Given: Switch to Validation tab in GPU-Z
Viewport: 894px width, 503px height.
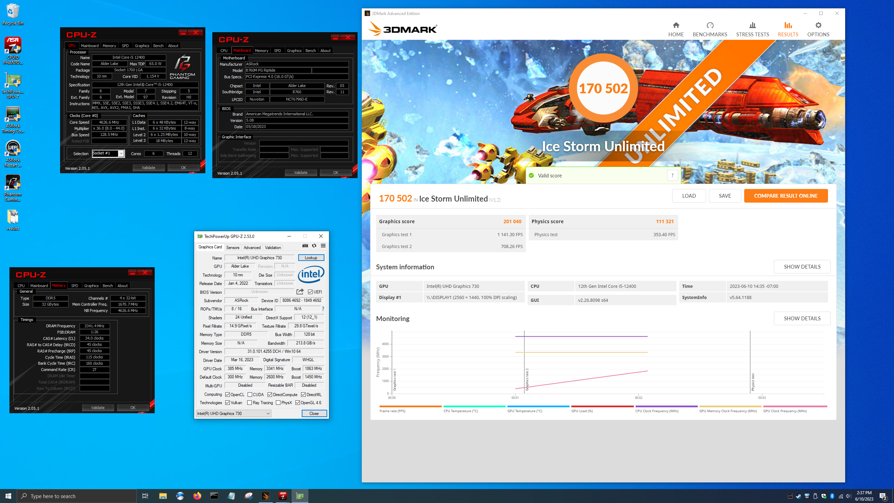Looking at the screenshot, I should click(273, 247).
